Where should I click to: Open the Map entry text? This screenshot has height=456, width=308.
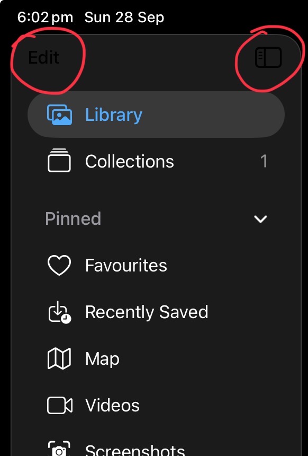[102, 359]
